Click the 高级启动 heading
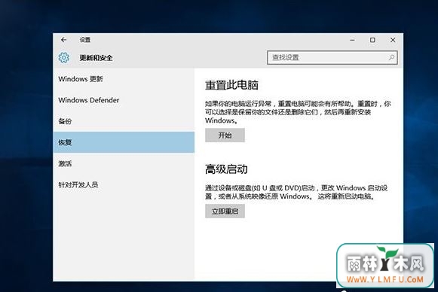This screenshot has width=438, height=292. 226,169
